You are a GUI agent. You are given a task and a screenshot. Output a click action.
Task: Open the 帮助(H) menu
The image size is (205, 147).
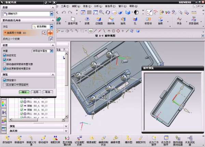[134, 6]
